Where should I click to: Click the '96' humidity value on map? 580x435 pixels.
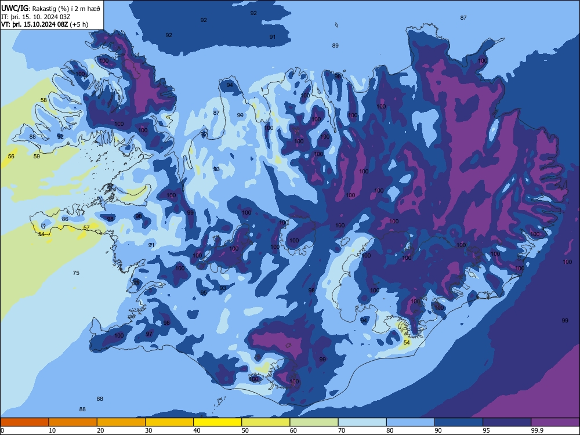coord(136,282)
